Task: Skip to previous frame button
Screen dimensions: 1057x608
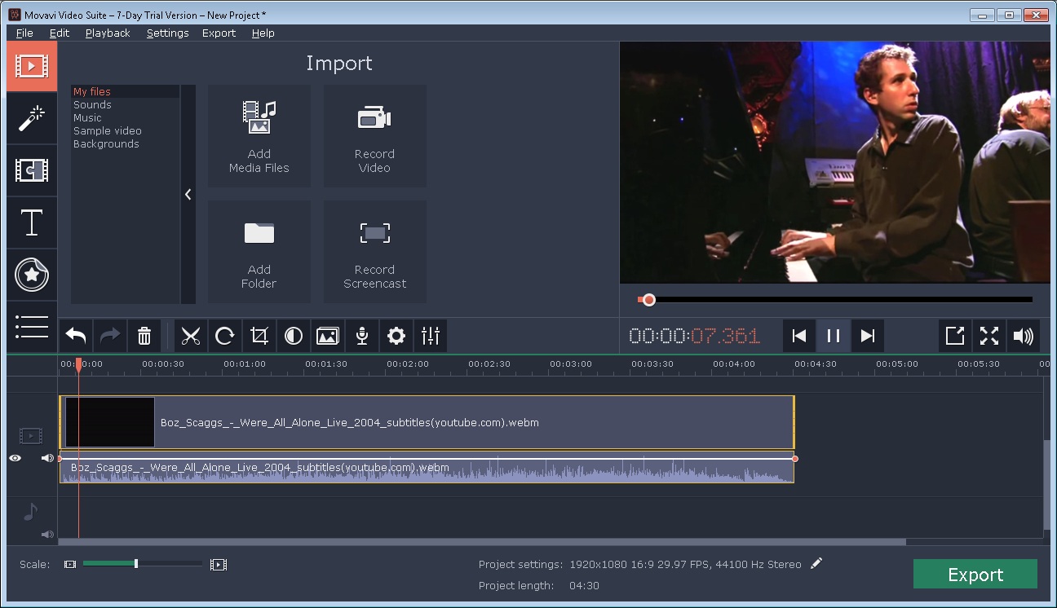Action: (x=799, y=336)
